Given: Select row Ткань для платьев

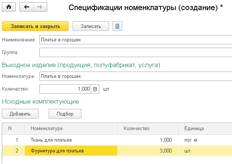Looking at the screenshot, I should click(117, 140).
